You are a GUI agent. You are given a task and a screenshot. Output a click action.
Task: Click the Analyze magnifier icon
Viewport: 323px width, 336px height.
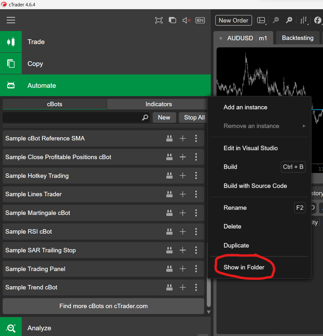(x=11, y=328)
